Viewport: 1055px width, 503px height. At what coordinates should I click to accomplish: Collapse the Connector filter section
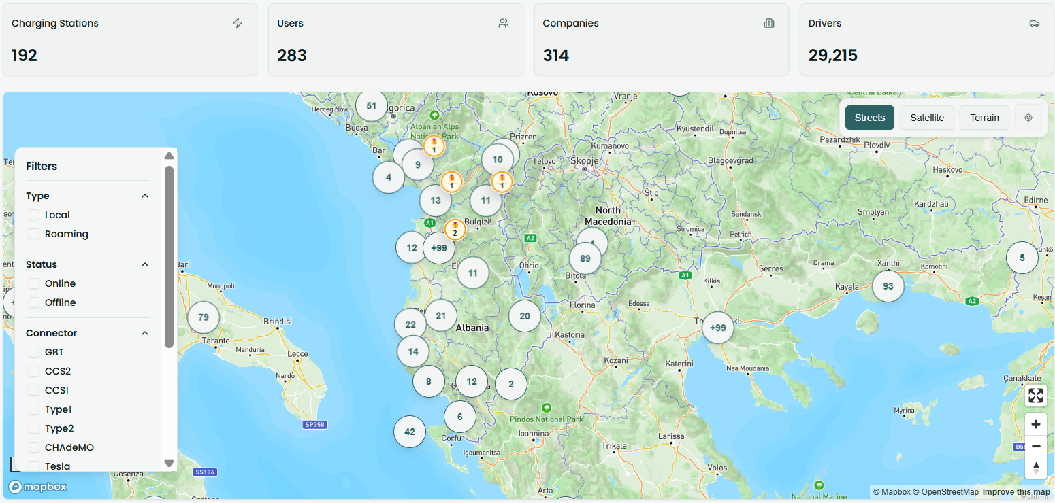pos(144,333)
